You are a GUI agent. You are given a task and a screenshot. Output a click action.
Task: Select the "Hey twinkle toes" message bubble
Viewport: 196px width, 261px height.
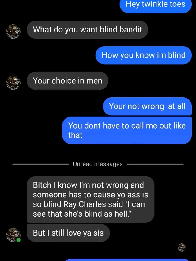(156, 6)
